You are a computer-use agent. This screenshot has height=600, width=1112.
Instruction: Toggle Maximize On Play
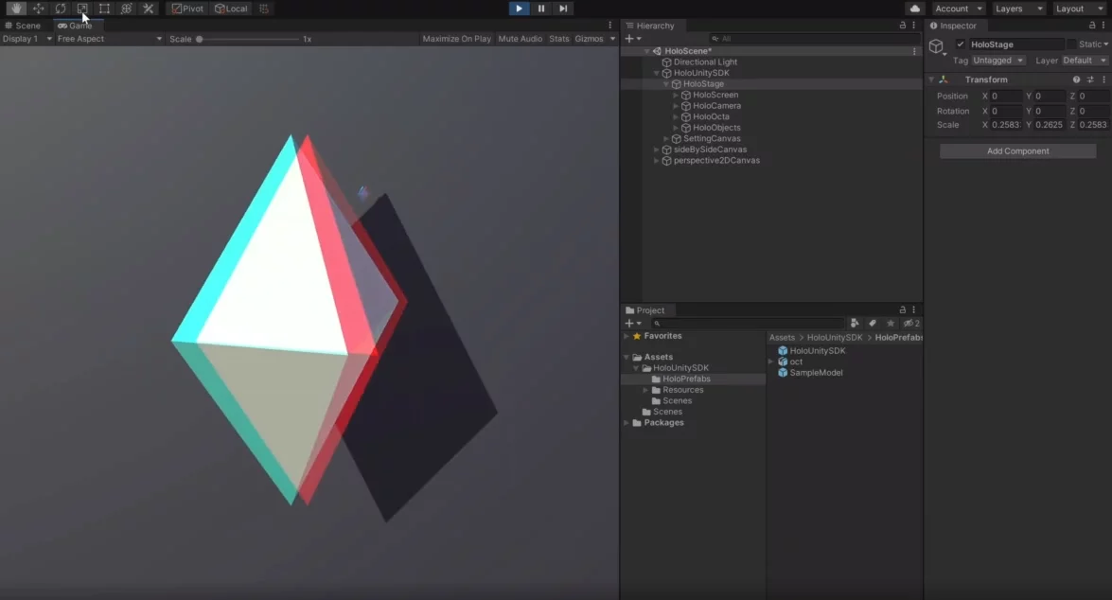point(456,39)
